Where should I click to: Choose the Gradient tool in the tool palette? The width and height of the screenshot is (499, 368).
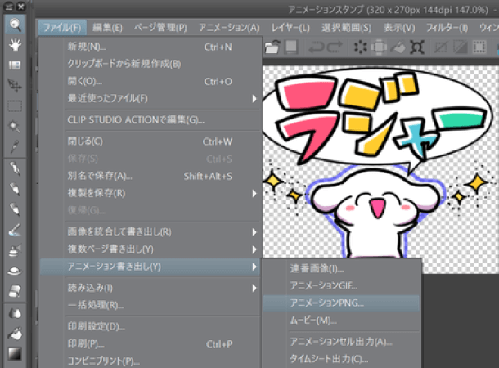point(15,353)
